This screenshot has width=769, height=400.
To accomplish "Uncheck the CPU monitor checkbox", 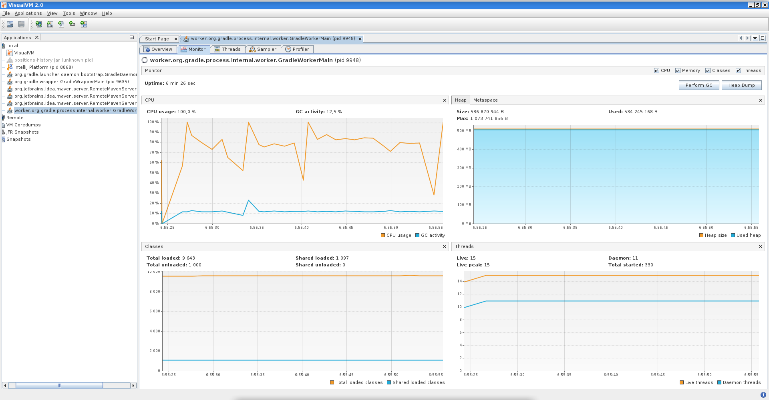I will (x=656, y=71).
